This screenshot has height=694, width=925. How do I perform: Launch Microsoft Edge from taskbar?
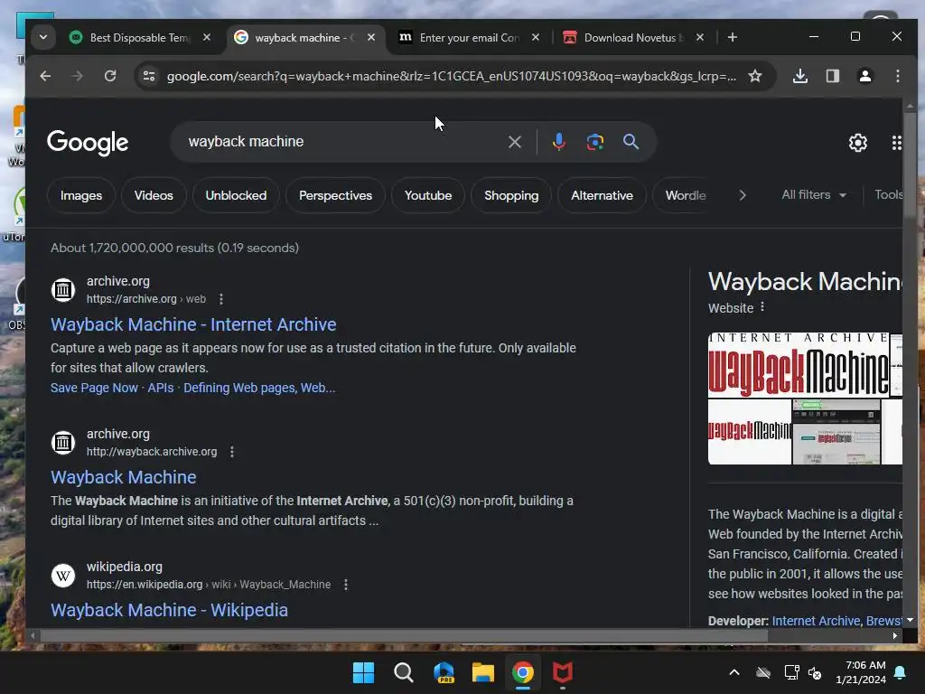point(444,672)
